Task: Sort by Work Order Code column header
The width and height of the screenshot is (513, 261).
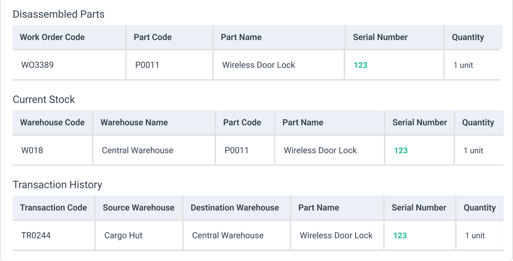Action: click(52, 37)
